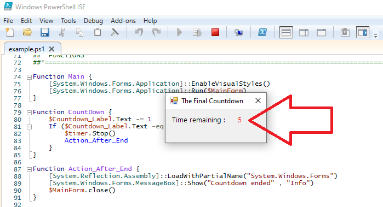Image resolution: width=383 pixels, height=207 pixels.
Task: Click the EnableVisualStyles() call on line 75
Action: click(231, 84)
